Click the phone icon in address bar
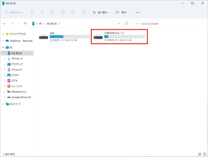 (x=33, y=24)
